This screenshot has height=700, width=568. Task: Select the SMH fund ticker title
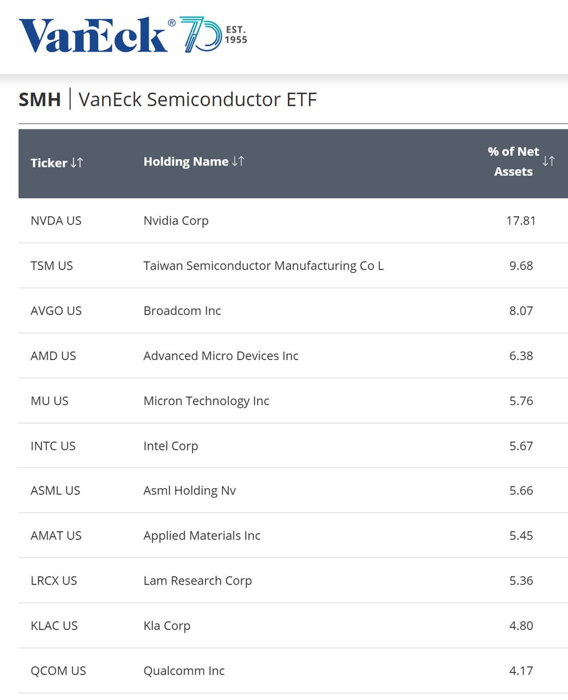click(40, 100)
